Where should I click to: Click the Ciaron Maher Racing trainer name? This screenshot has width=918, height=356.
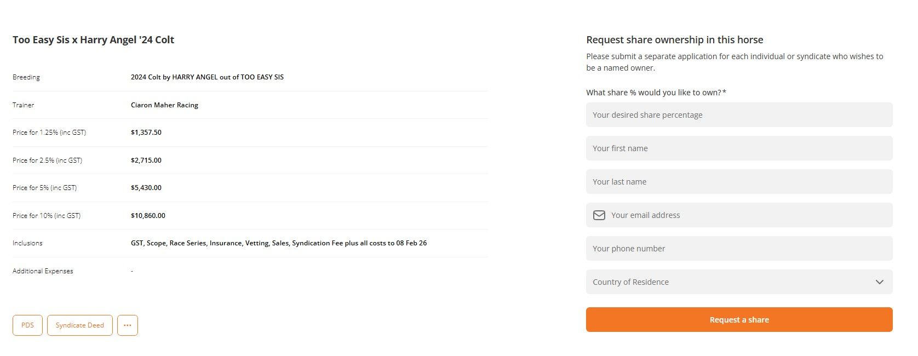[x=164, y=105]
